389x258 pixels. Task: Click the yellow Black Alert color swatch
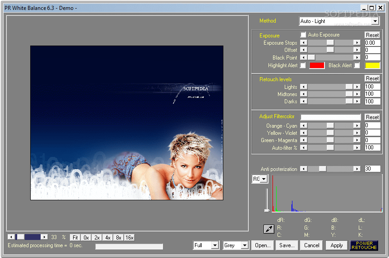click(x=372, y=65)
